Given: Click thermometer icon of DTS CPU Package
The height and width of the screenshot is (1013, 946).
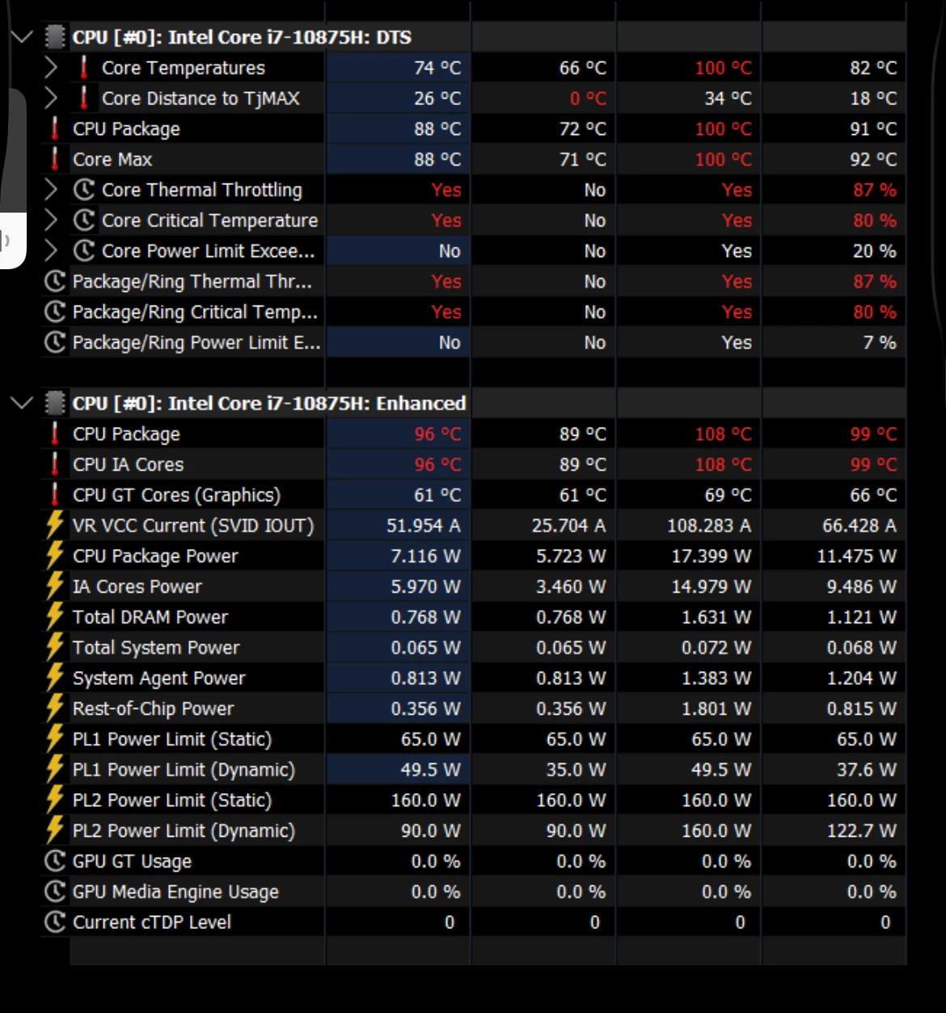Looking at the screenshot, I should (55, 129).
